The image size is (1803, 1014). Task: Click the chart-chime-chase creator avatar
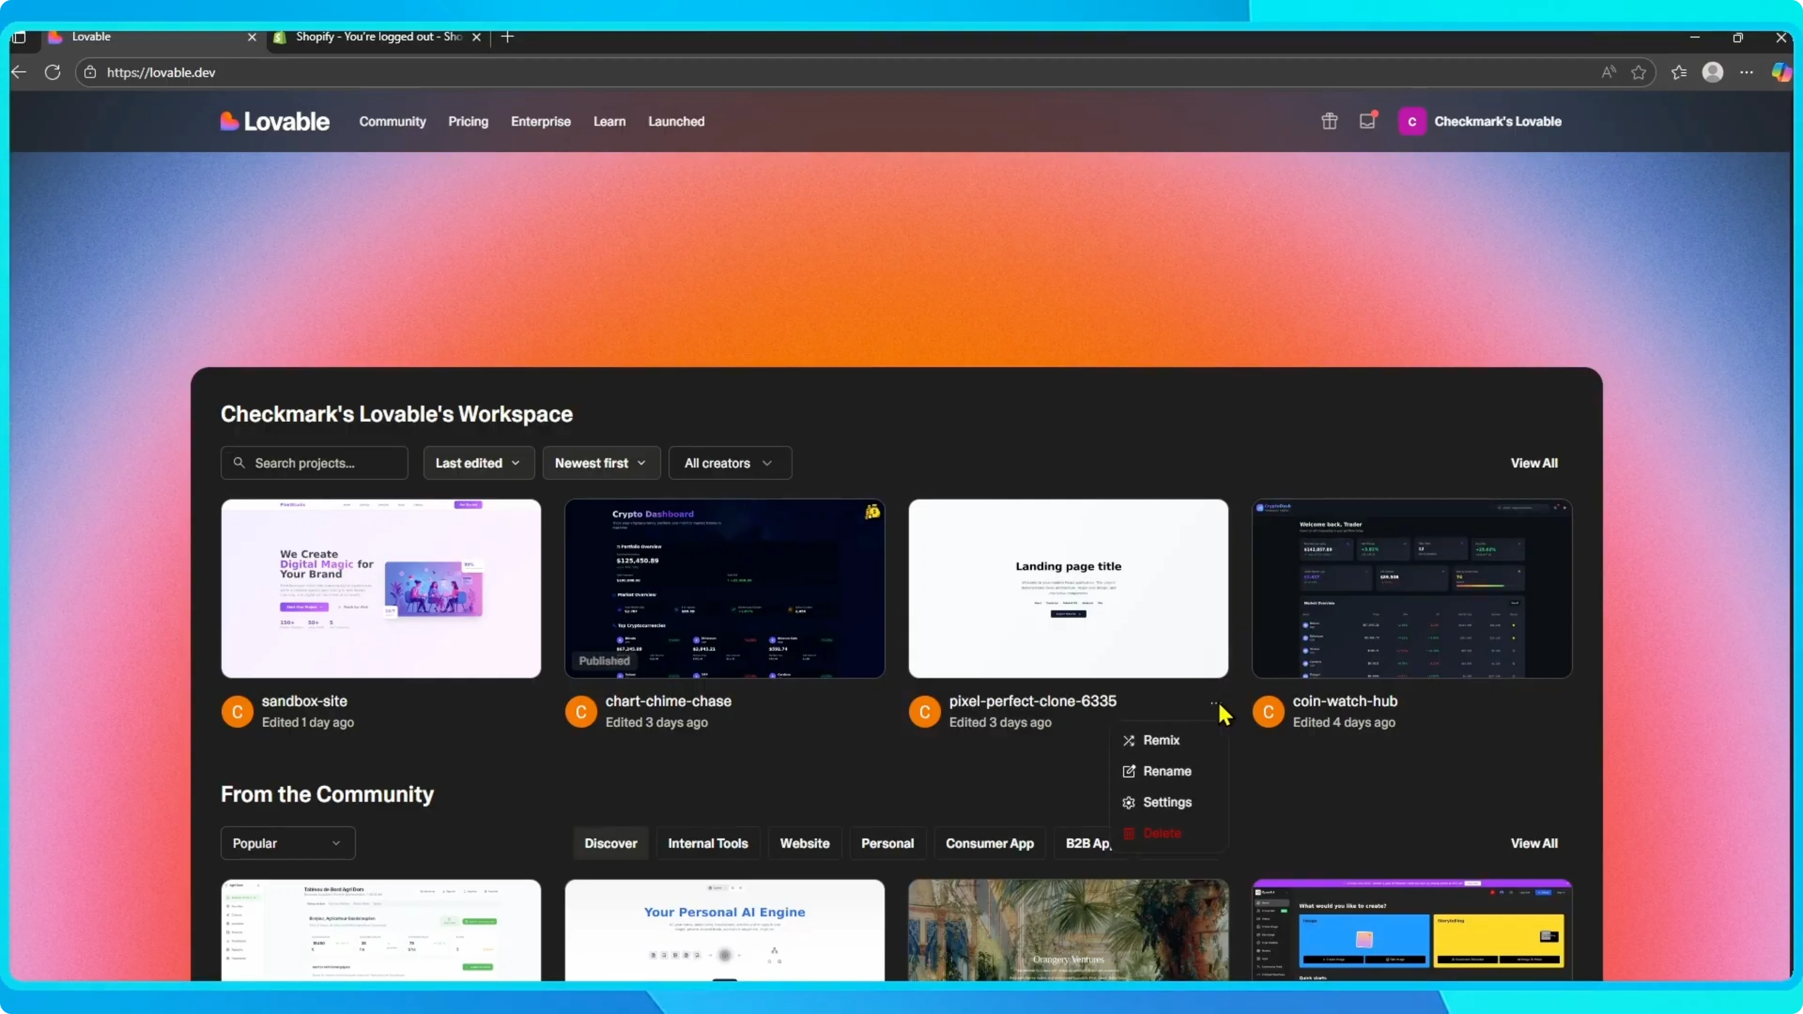coord(581,712)
